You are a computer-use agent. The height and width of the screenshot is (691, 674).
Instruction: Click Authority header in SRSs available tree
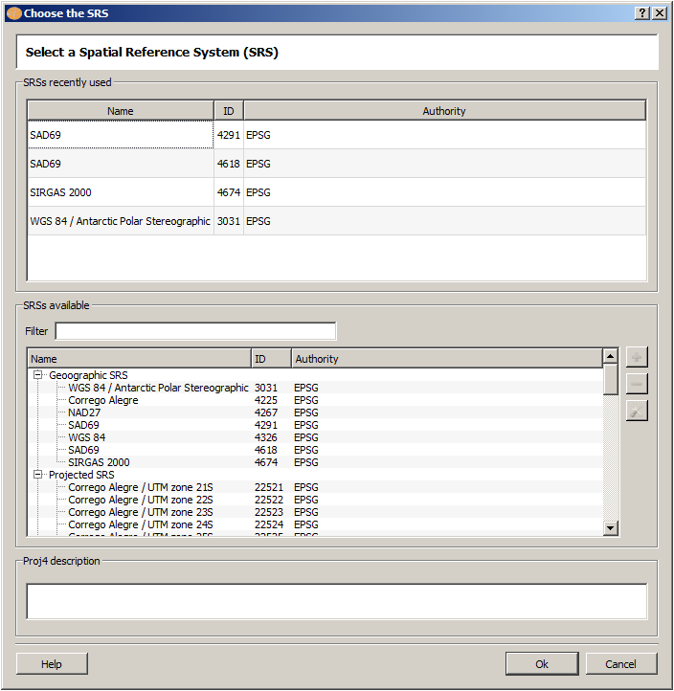point(447,359)
